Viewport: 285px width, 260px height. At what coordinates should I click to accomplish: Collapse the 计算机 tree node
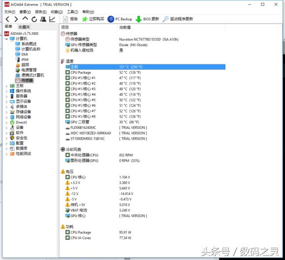click(6, 39)
